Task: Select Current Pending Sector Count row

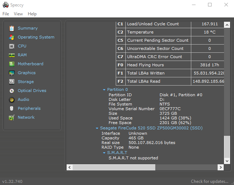Action: 170,40
